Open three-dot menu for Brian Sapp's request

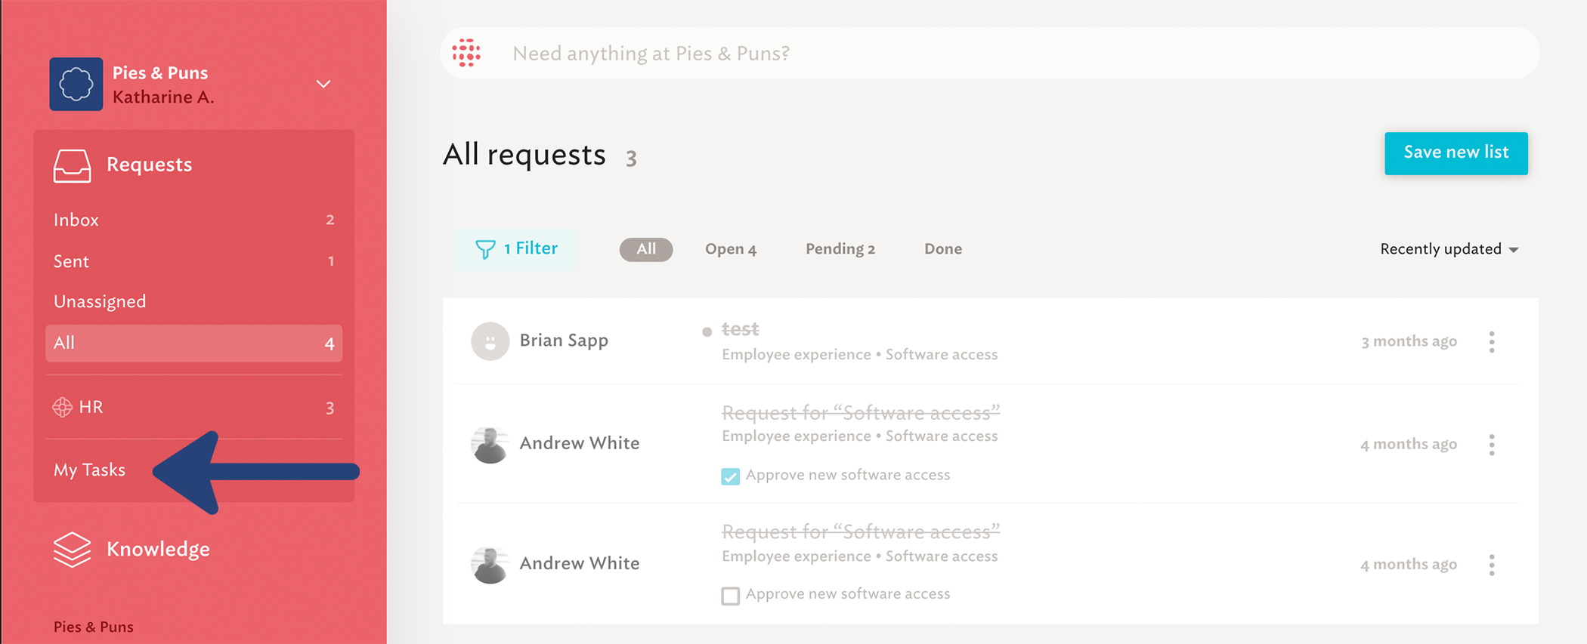[1492, 342]
